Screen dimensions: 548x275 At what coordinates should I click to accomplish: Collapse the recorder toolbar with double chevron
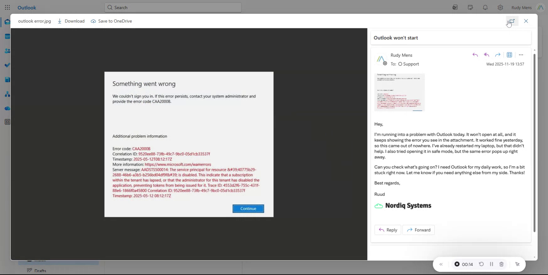441,264
